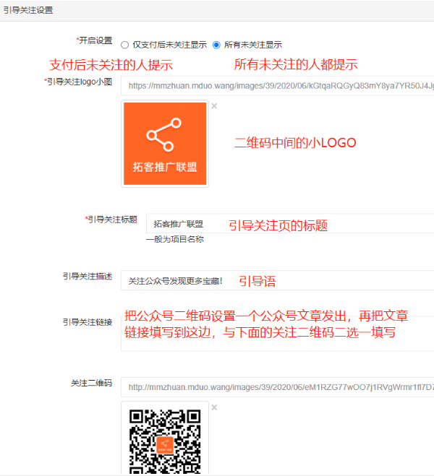Click the 引导关注标题 field label
434x476 pixels.
(112, 220)
